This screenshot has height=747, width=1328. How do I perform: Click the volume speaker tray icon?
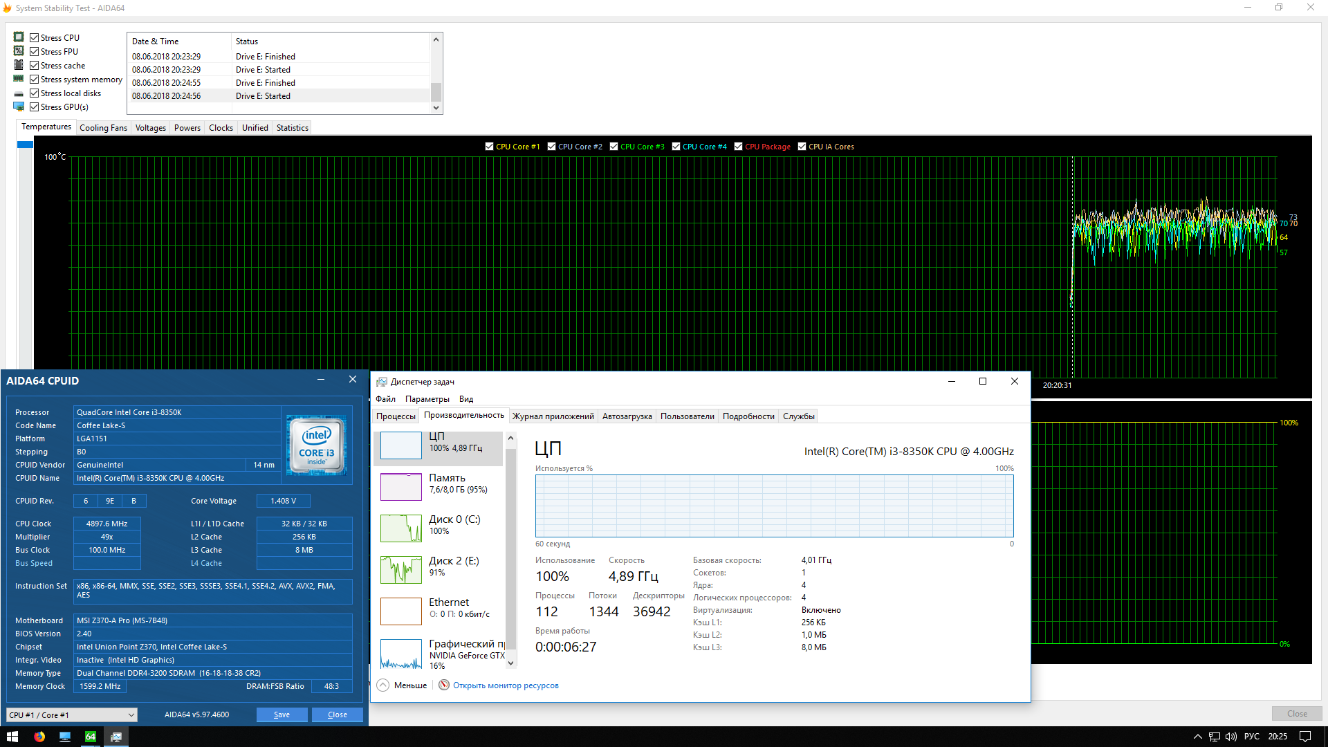point(1231,737)
